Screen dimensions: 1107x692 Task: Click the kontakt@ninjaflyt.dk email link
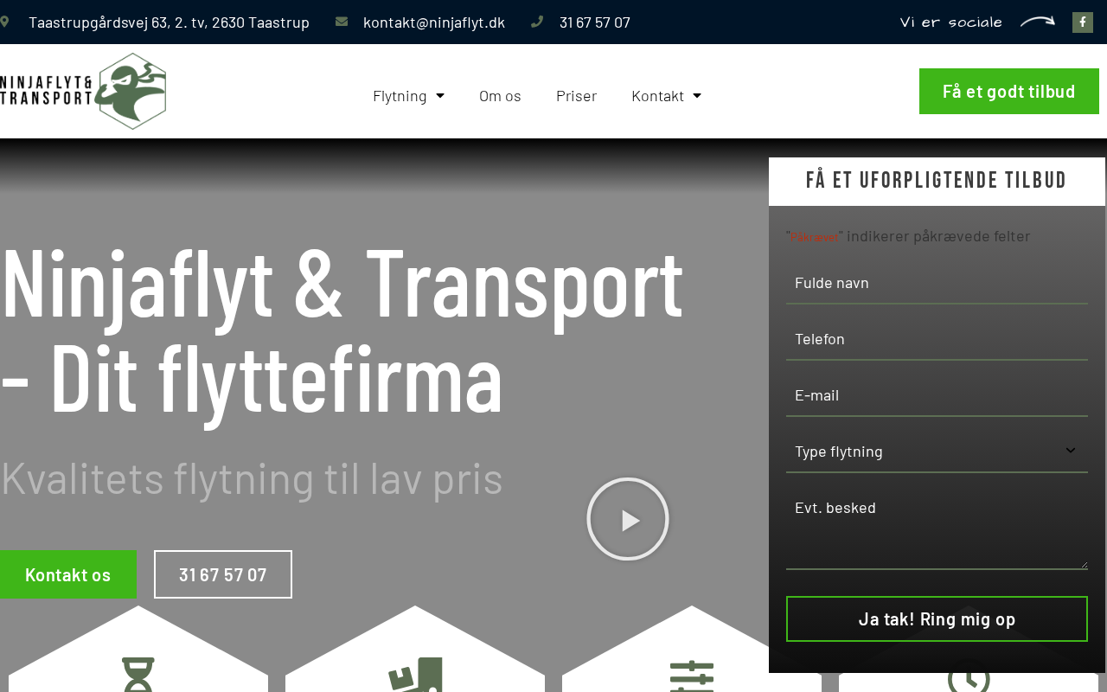point(434,22)
